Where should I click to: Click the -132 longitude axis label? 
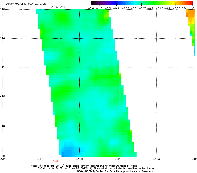click(41, 159)
